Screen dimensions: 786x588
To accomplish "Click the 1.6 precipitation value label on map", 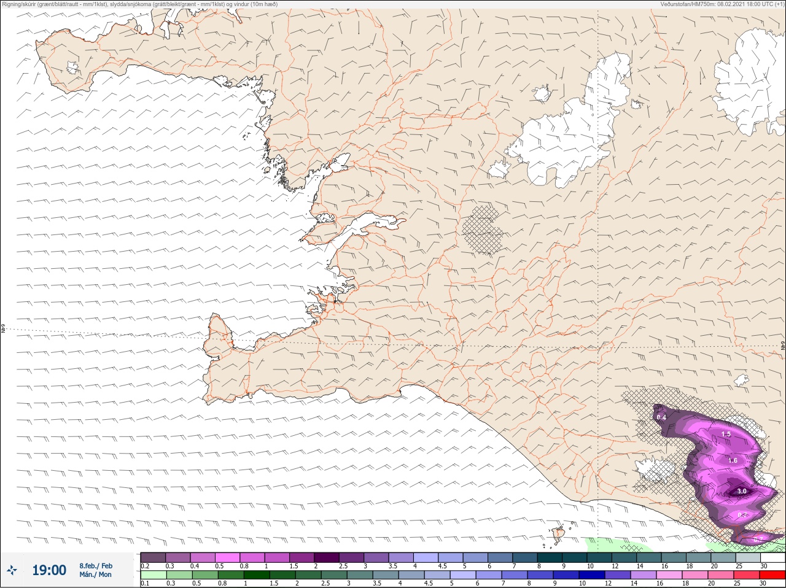I will point(732,460).
